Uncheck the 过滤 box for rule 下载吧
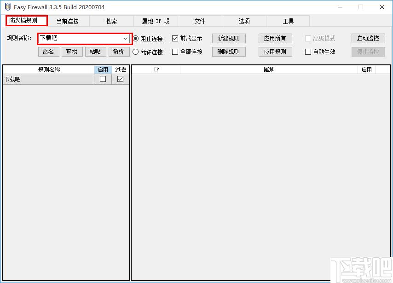 [120, 79]
